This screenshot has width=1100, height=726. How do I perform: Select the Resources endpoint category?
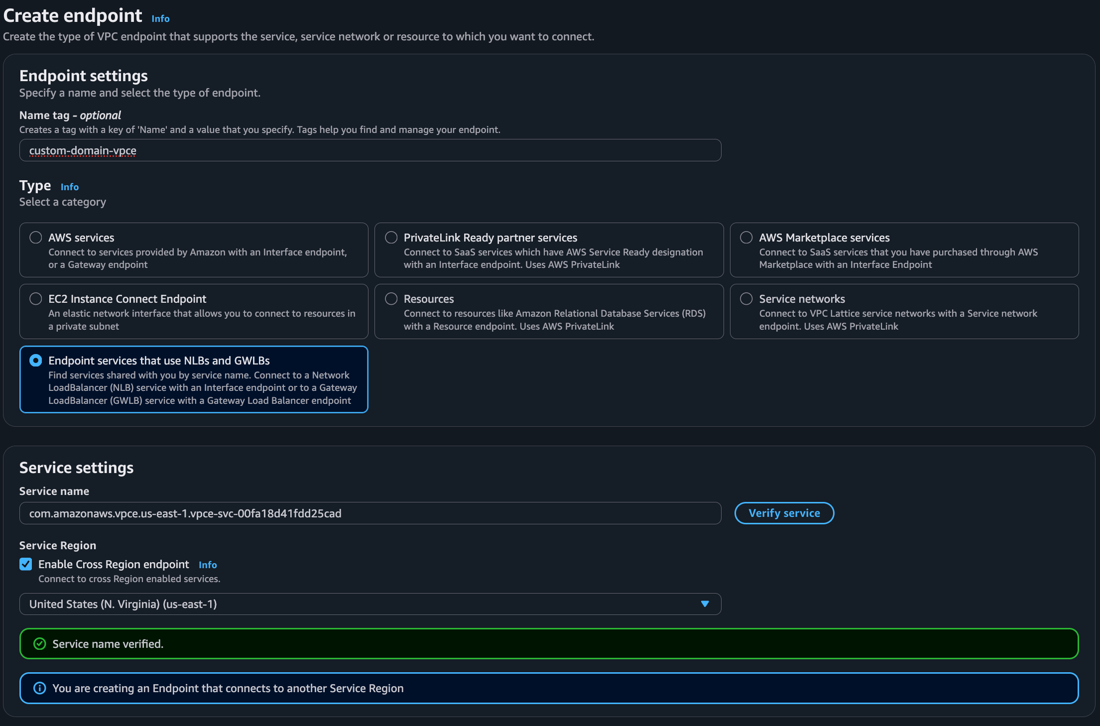[391, 299]
